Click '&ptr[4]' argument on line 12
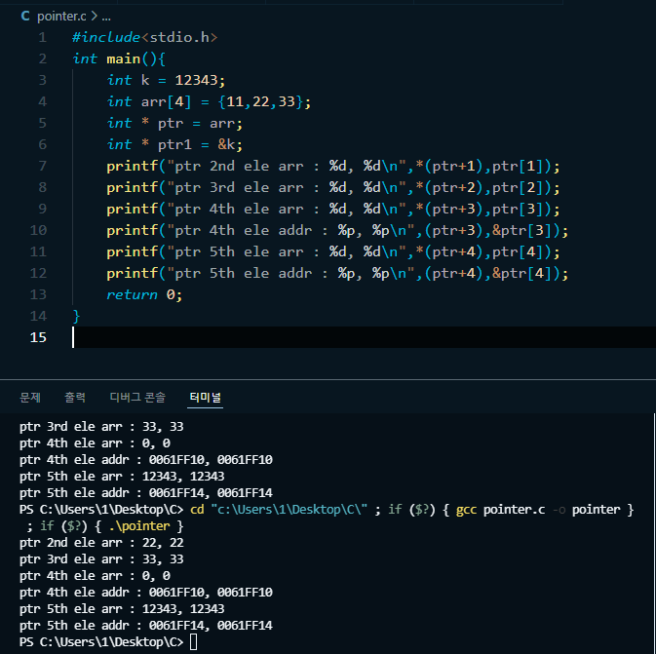 [521, 273]
